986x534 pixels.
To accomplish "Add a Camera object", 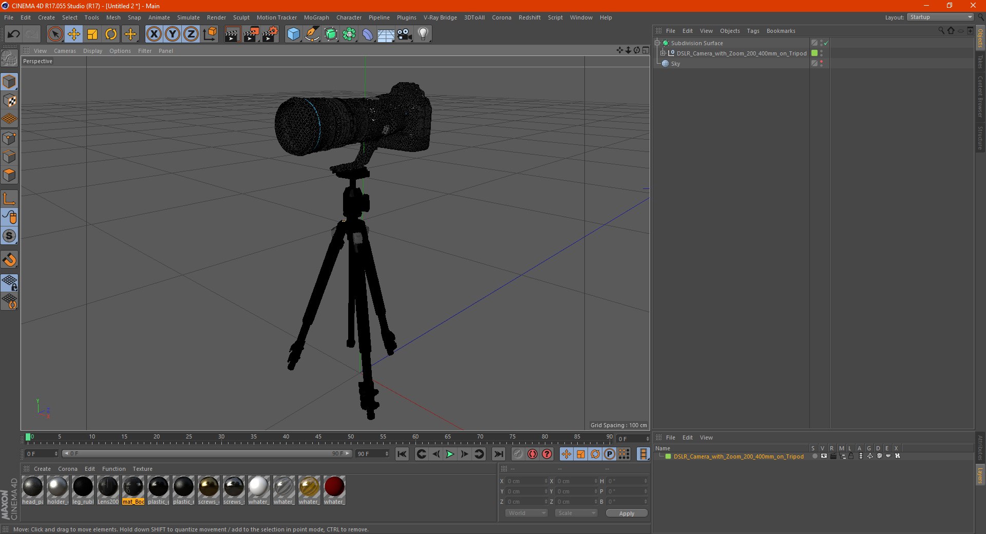I will [405, 34].
